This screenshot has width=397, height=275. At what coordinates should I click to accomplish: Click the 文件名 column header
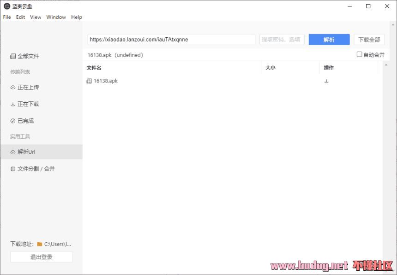(94, 68)
